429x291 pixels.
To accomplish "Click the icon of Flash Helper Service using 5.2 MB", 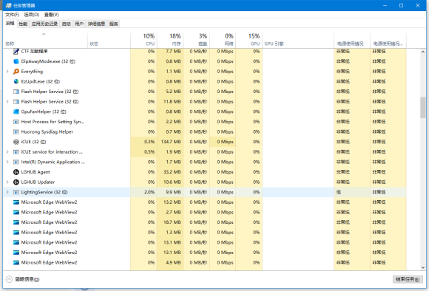I will [16, 92].
